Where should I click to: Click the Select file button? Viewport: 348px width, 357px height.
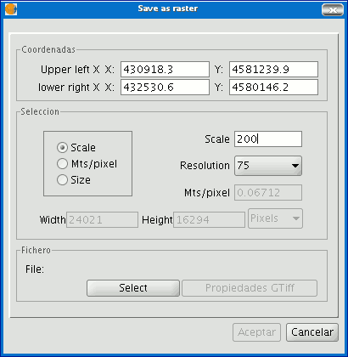point(133,288)
